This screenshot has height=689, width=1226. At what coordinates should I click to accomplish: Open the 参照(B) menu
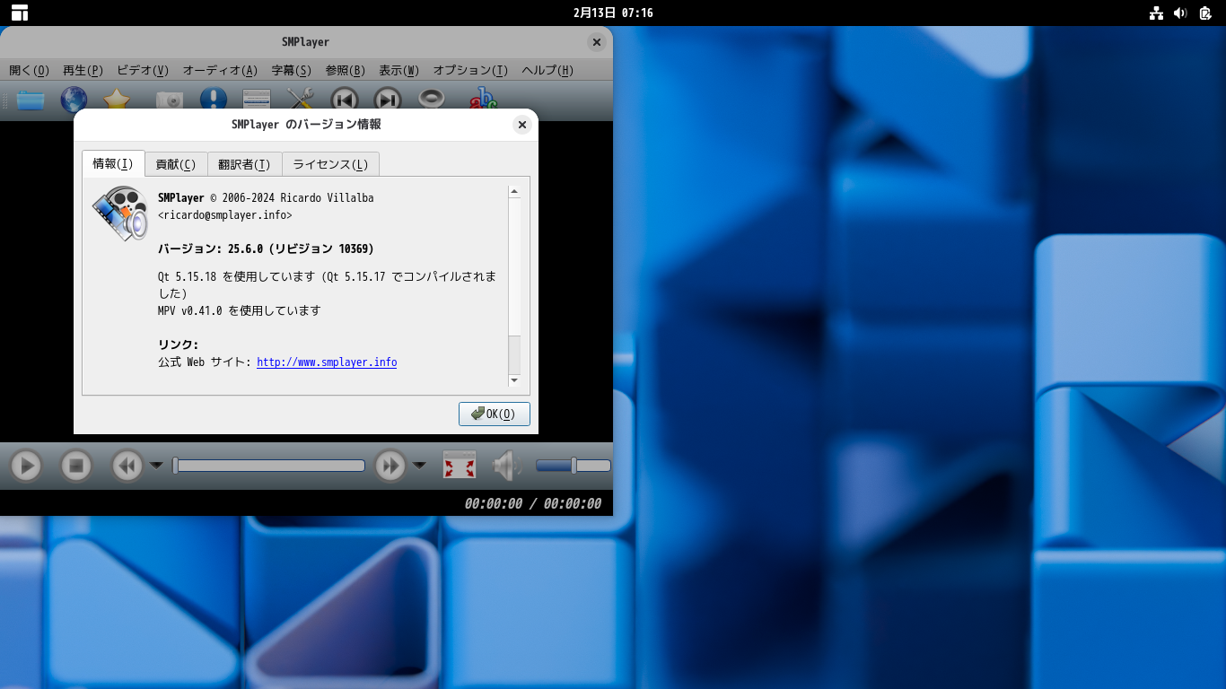click(x=346, y=70)
